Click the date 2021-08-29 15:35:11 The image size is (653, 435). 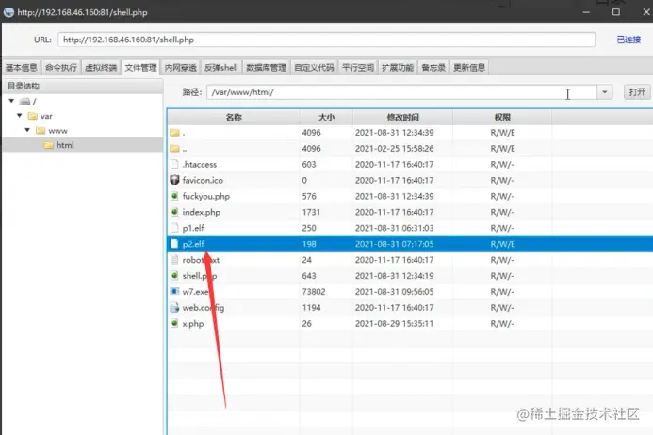point(394,324)
